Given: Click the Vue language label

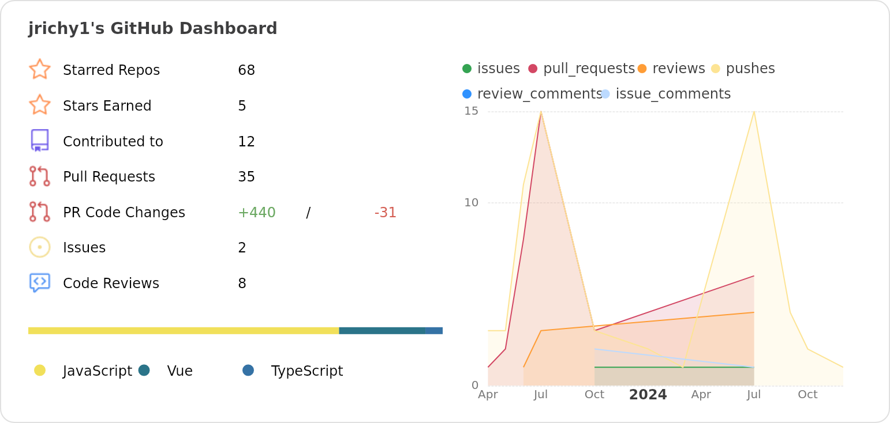Looking at the screenshot, I should 180,371.
